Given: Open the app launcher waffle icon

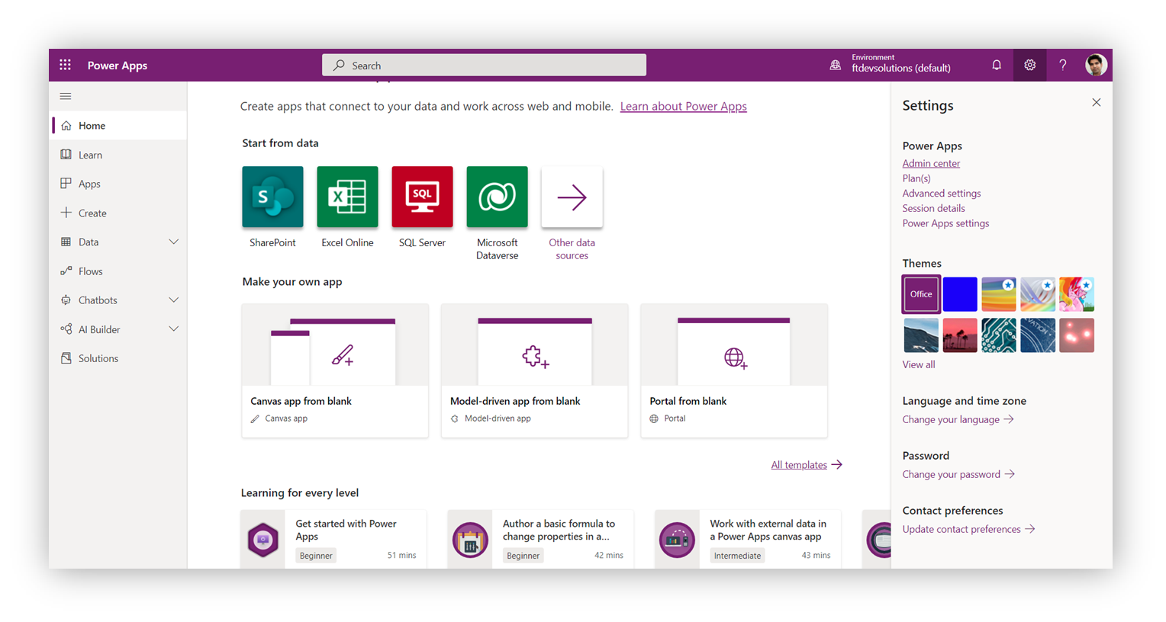Looking at the screenshot, I should click(x=65, y=65).
